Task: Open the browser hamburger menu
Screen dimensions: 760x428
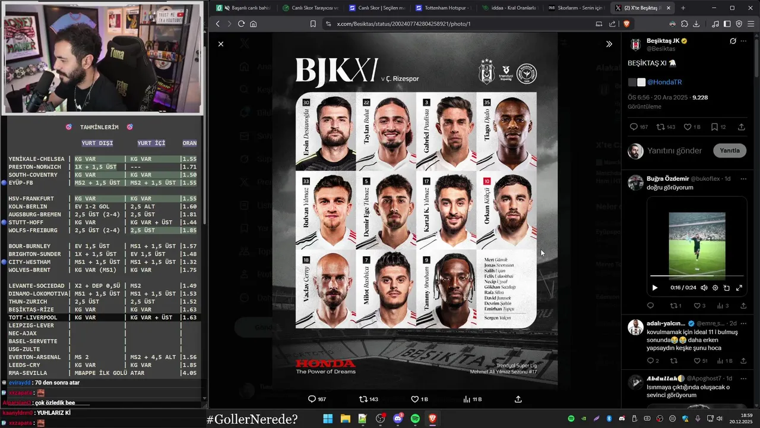Action: [751, 24]
